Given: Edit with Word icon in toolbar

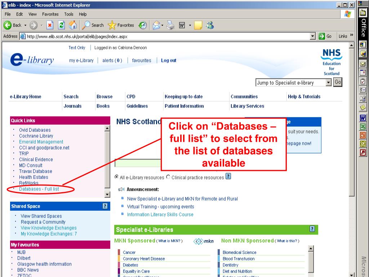Looking at the screenshot, I should point(182,25).
